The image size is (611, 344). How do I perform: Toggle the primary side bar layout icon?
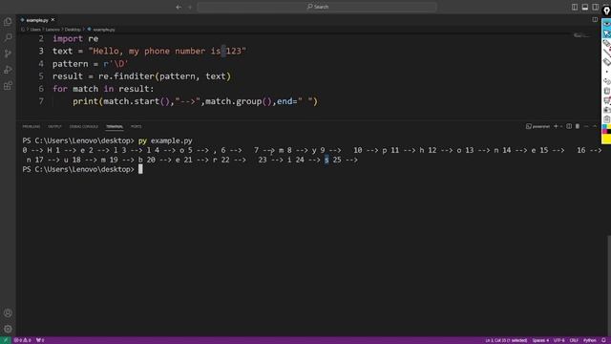pos(575,7)
